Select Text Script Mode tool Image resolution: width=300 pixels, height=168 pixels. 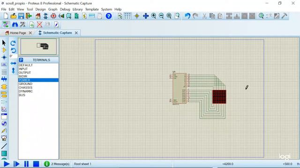(x=4, y=72)
